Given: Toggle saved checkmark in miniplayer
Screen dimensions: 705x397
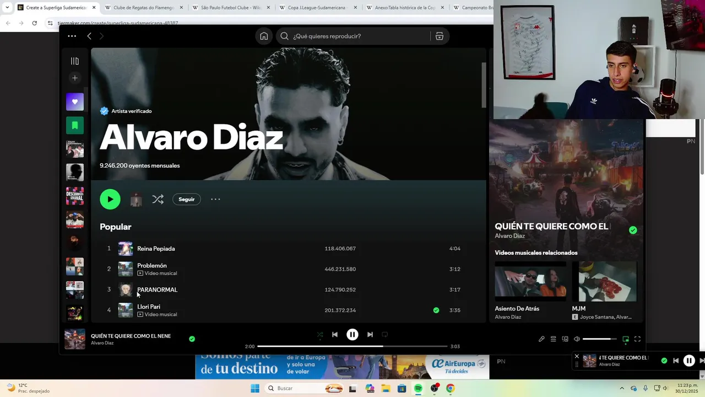Looking at the screenshot, I should tap(664, 361).
